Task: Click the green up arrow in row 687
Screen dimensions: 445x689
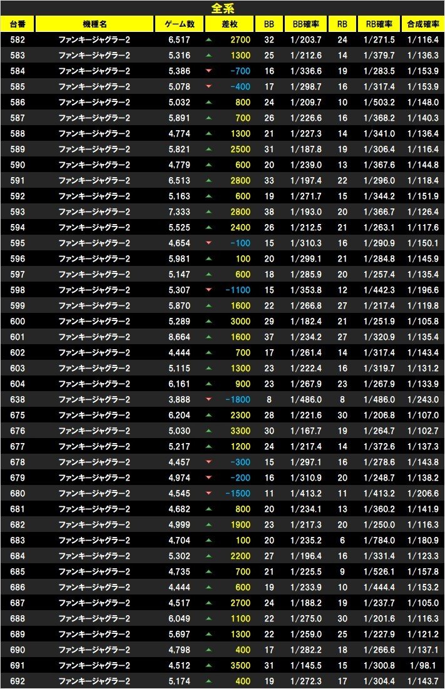Action: 208,603
